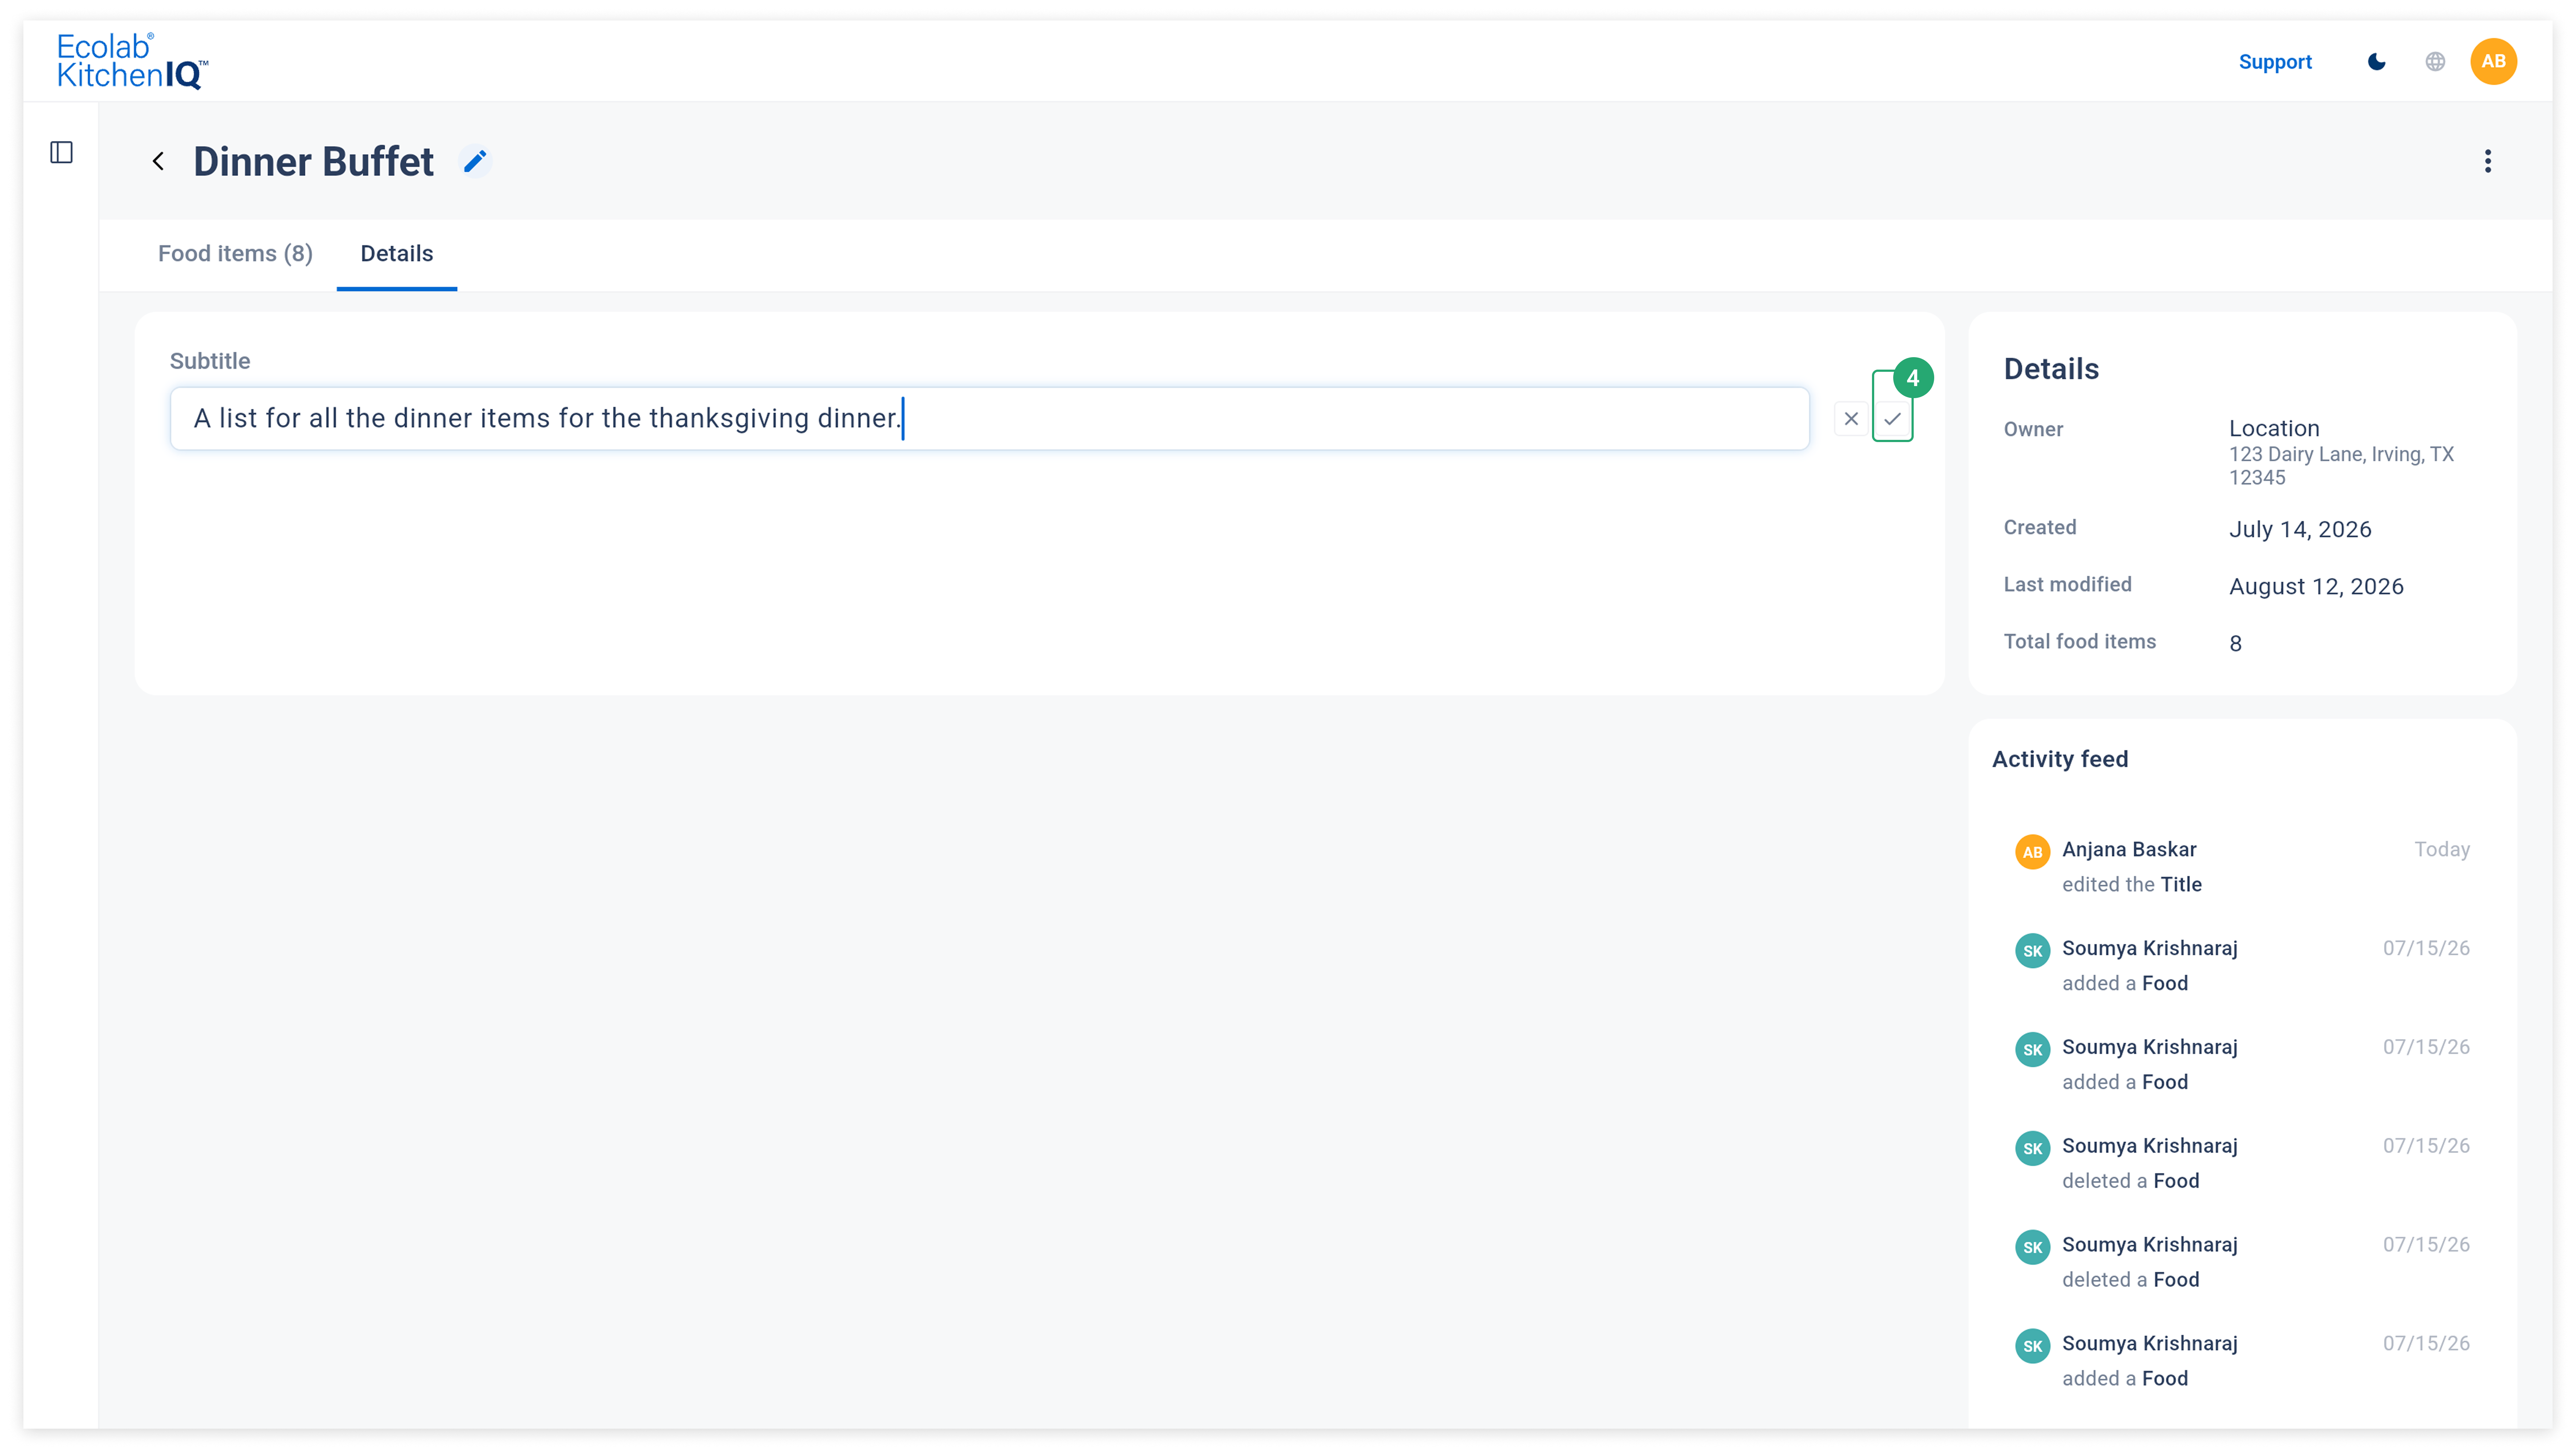Go back with the left chevron arrow
Viewport: 2576px width, 1455px height.
pyautogui.click(x=158, y=161)
